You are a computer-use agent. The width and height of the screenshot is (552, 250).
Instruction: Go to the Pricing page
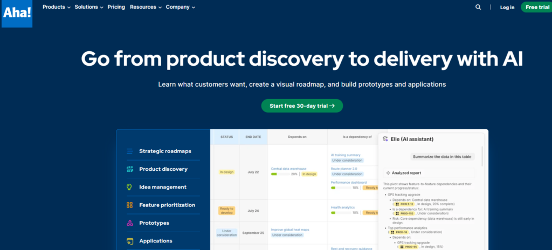point(116,7)
